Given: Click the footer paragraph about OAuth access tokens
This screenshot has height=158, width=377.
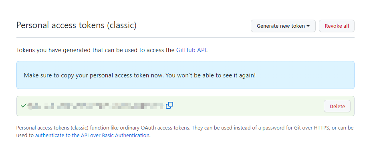Looking at the screenshot, I should point(185,132).
